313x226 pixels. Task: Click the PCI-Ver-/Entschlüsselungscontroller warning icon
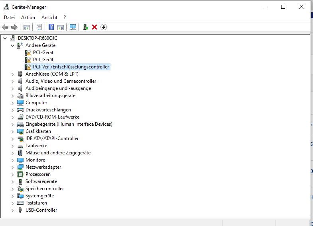28,67
